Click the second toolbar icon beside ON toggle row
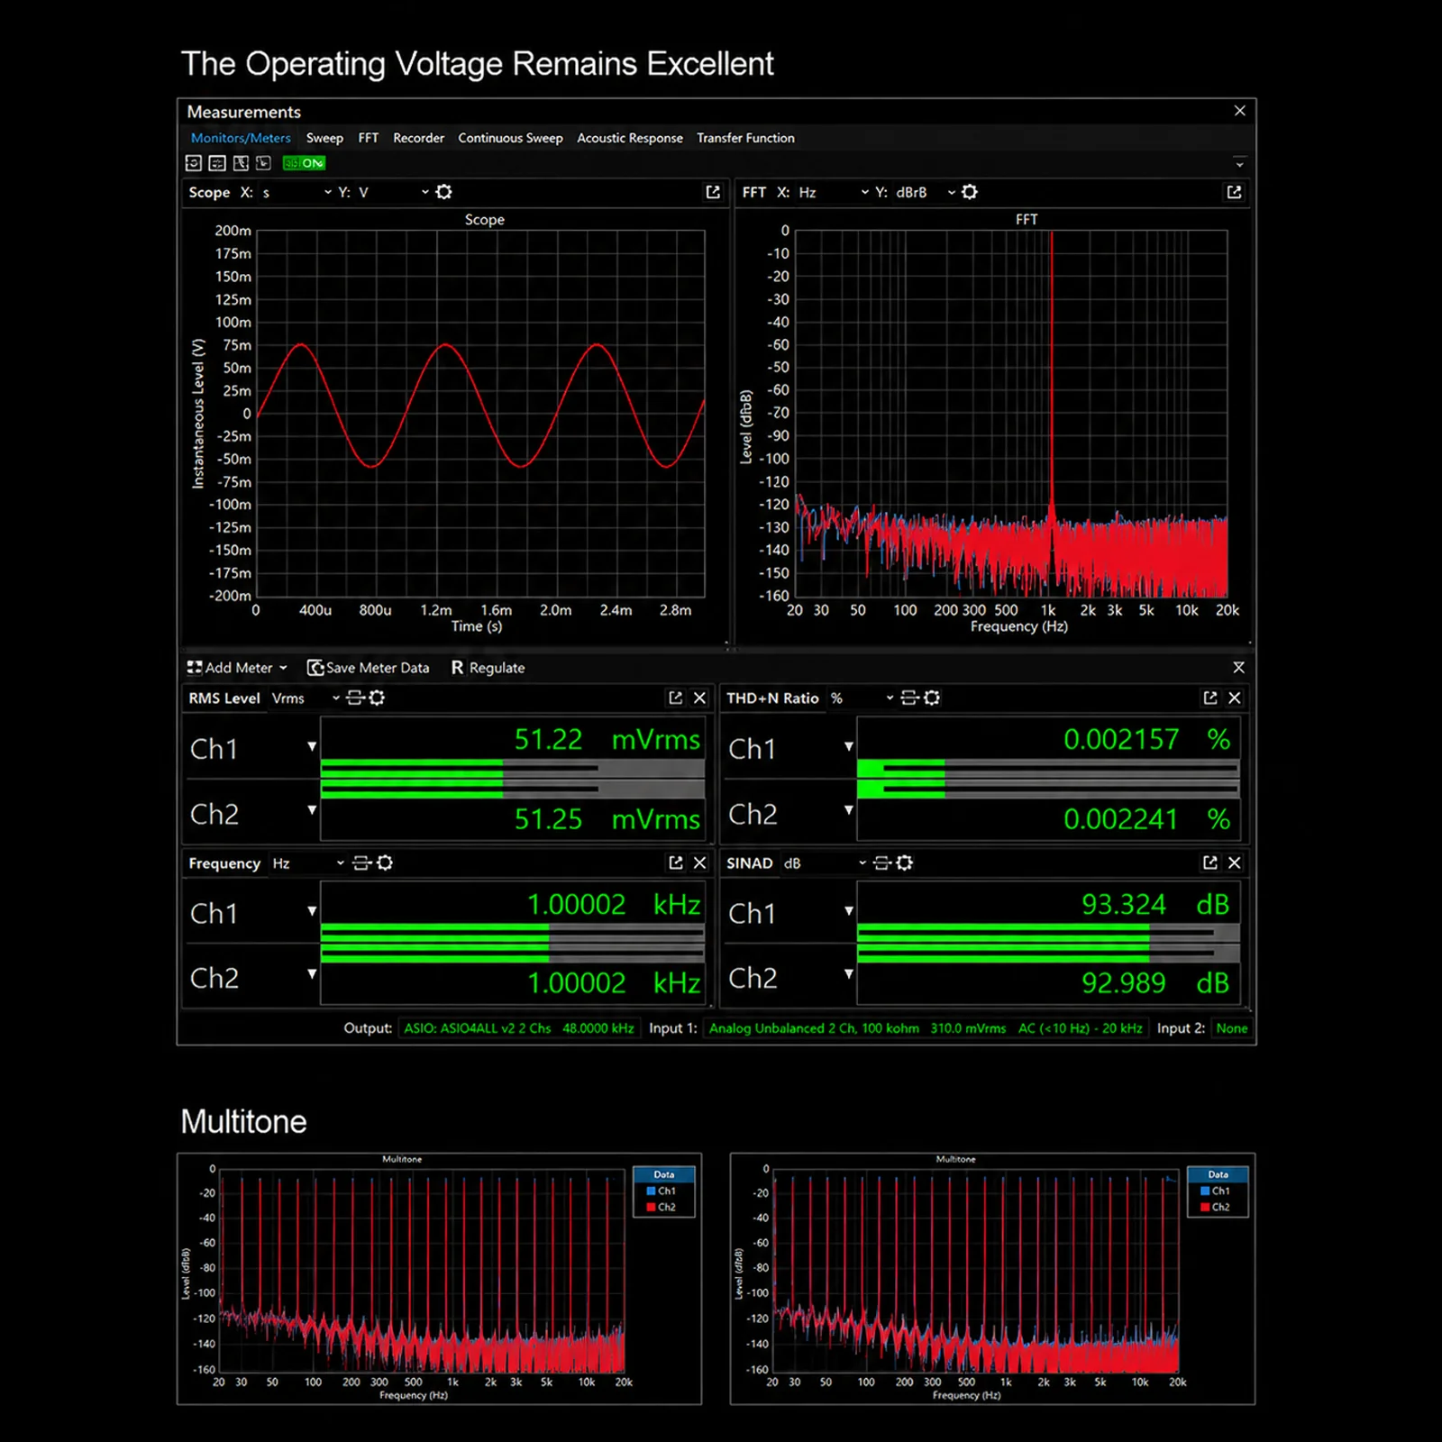Viewport: 1442px width, 1442px height. [217, 163]
